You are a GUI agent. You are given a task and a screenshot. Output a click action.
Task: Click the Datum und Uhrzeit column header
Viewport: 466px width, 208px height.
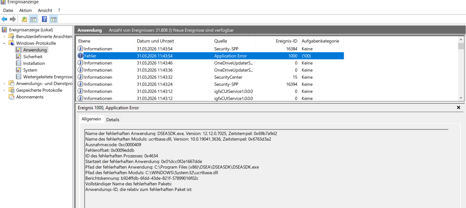click(x=155, y=41)
